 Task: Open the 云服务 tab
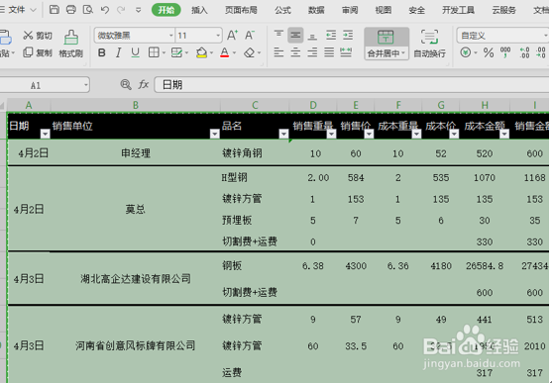(503, 10)
